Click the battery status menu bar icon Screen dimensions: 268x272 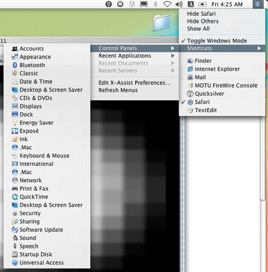(203, 4)
